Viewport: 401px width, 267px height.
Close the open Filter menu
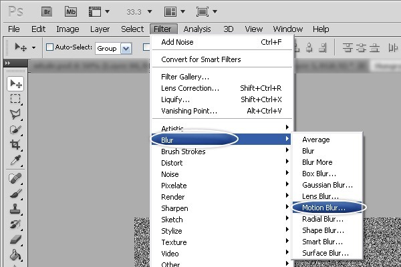pos(164,29)
